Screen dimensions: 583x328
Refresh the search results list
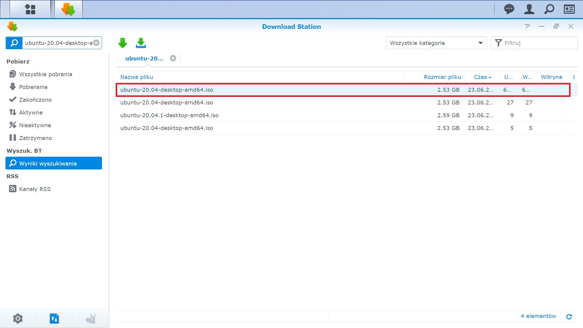click(569, 316)
